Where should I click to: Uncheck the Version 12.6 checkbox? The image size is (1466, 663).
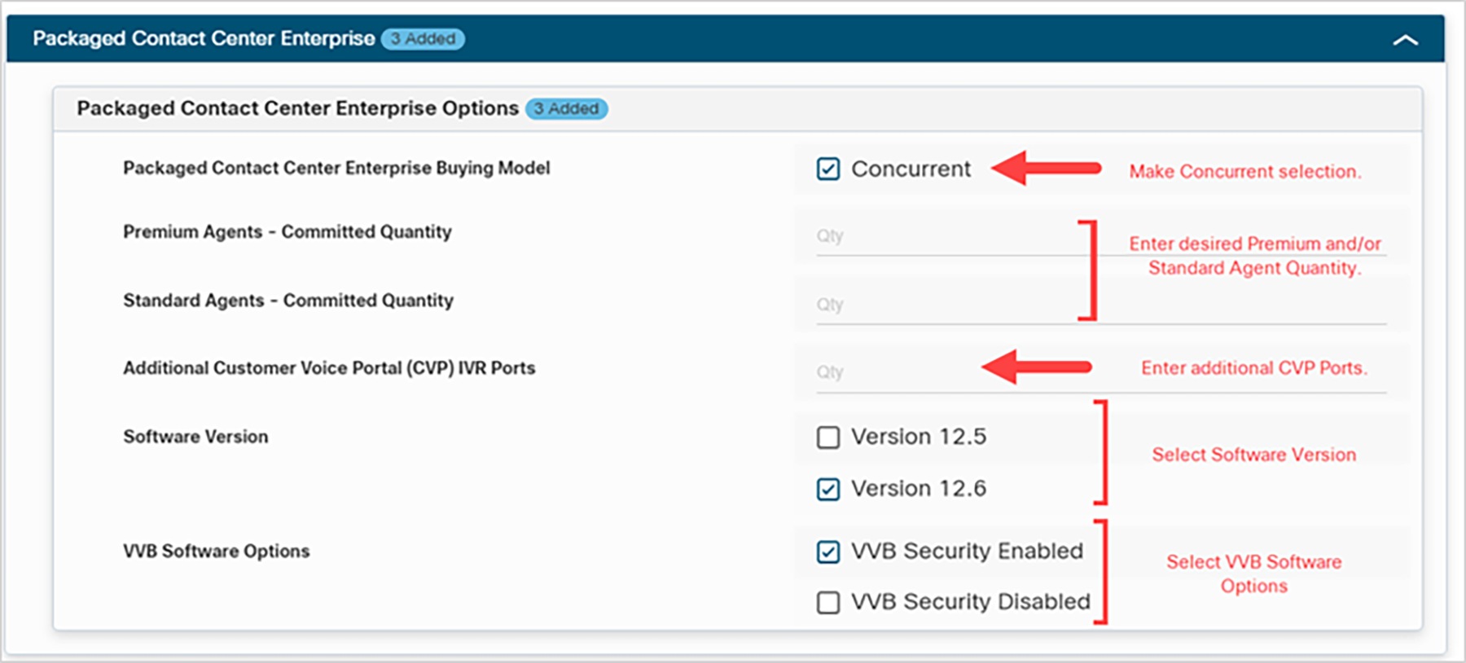click(828, 489)
